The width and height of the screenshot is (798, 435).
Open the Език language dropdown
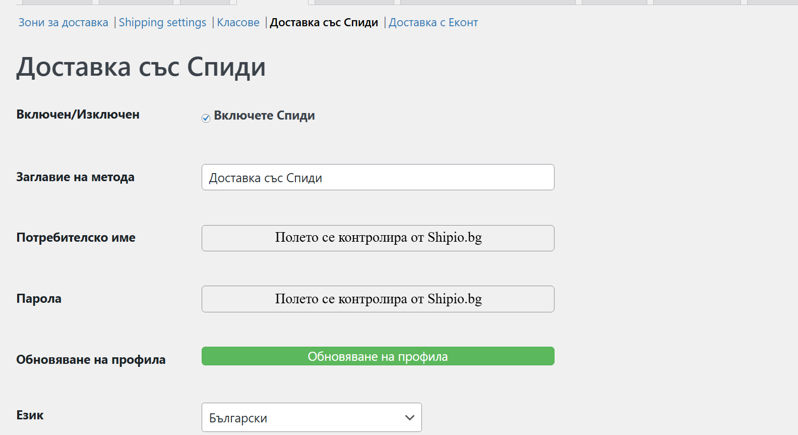tap(312, 417)
